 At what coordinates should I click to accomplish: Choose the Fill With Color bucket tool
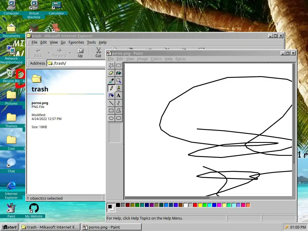119,73
